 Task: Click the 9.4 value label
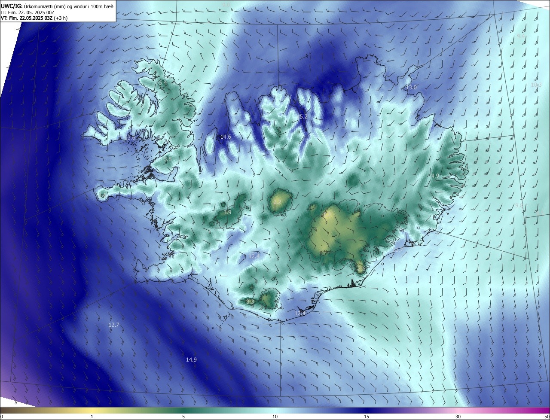tap(520, 37)
